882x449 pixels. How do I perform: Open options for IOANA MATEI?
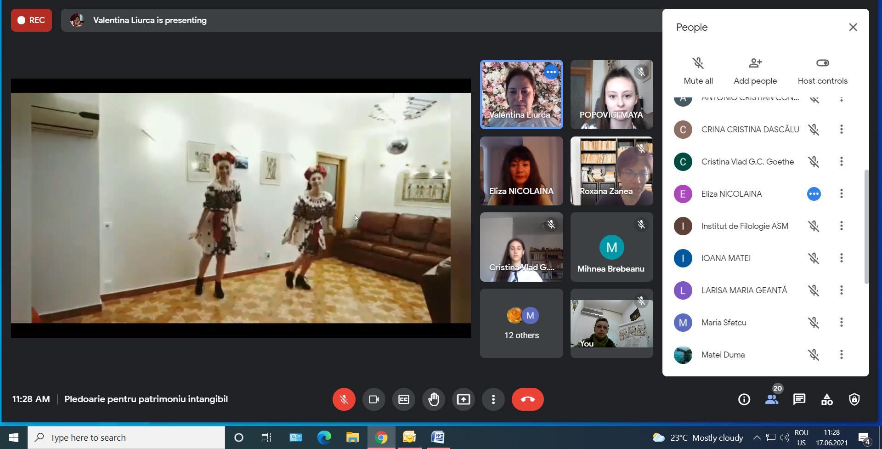(x=842, y=258)
